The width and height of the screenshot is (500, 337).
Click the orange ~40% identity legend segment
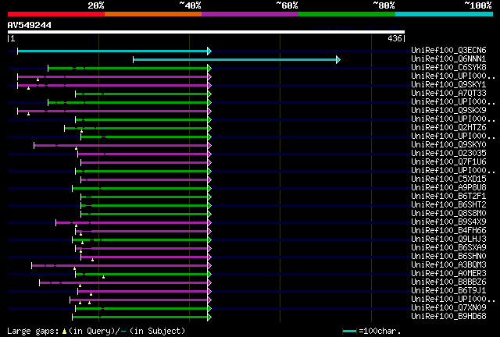153,14
